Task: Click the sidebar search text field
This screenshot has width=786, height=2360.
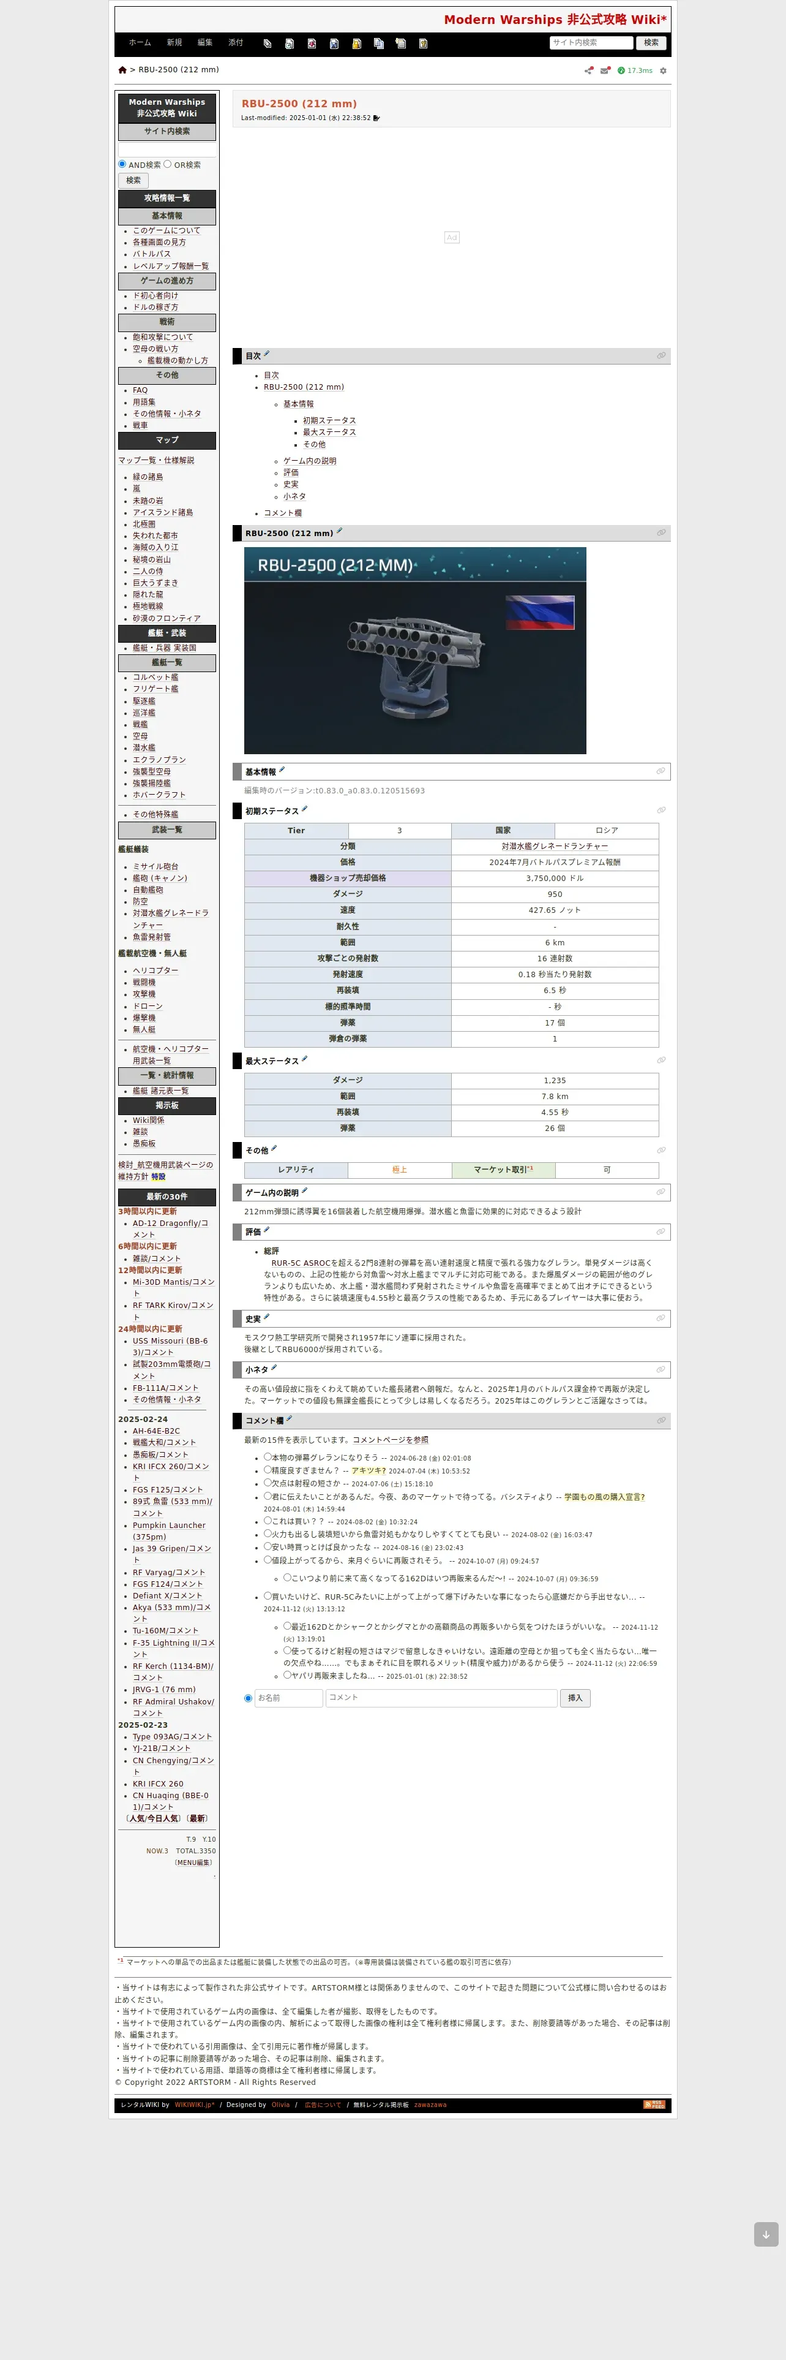Action: [x=168, y=149]
